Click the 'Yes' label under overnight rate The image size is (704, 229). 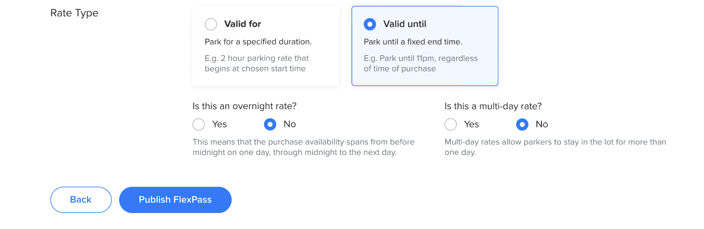tap(219, 124)
